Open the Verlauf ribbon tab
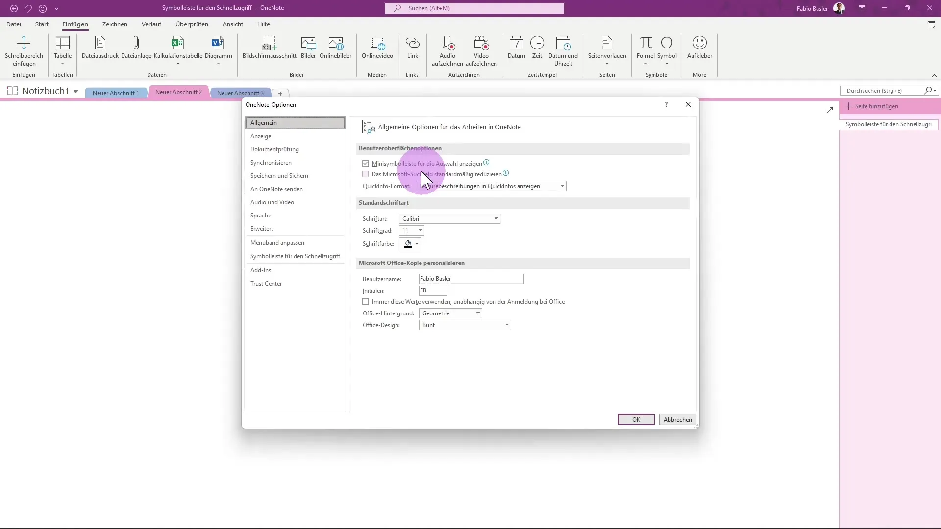This screenshot has width=941, height=529. (x=151, y=24)
